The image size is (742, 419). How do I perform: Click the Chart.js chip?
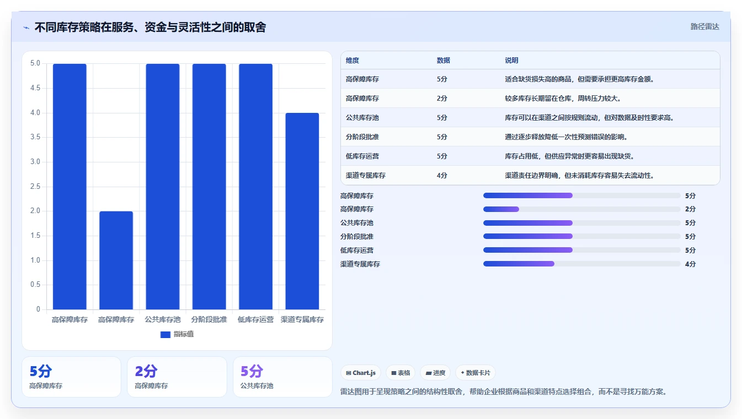(361, 373)
